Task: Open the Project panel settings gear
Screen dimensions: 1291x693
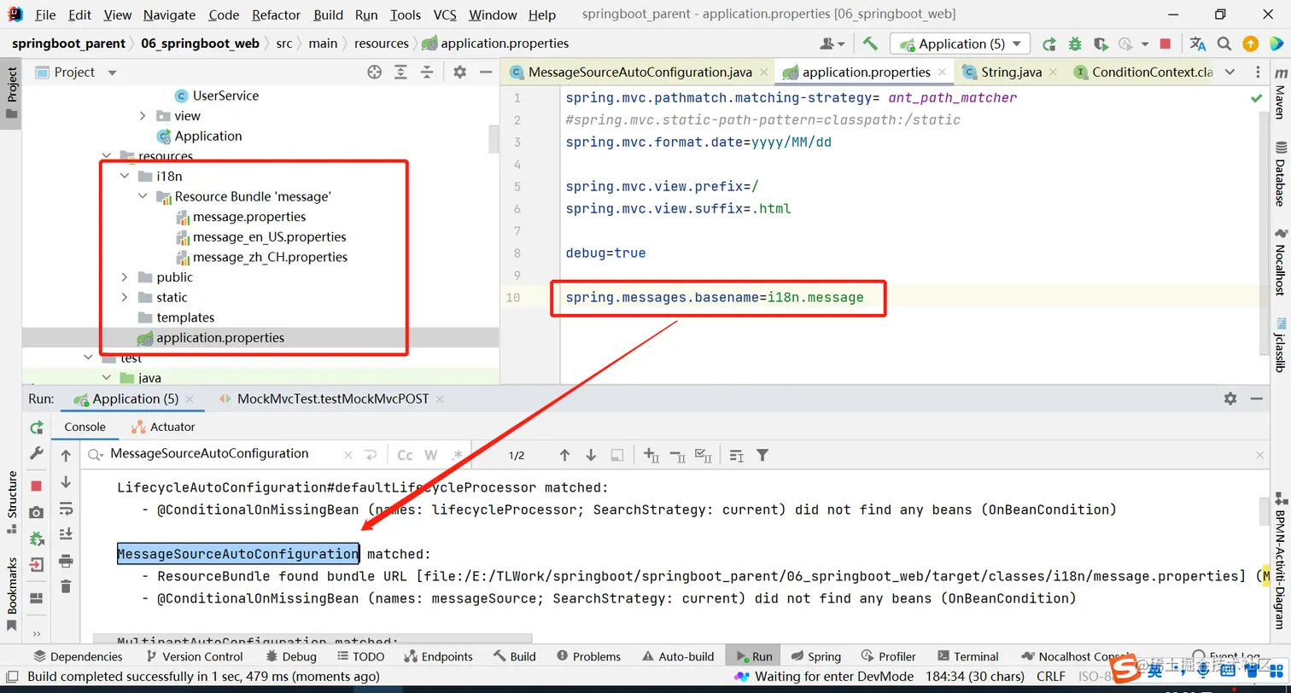Action: tap(459, 73)
